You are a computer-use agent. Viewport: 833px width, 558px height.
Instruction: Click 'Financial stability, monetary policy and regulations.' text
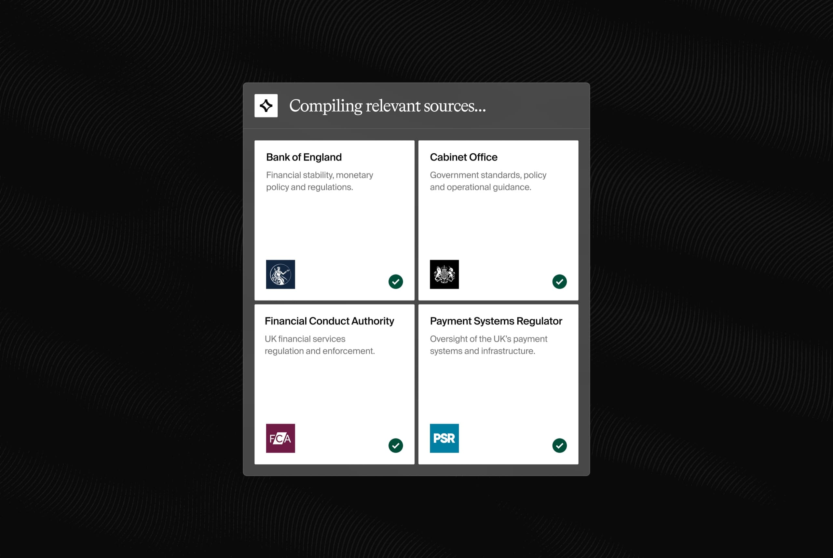pos(320,181)
